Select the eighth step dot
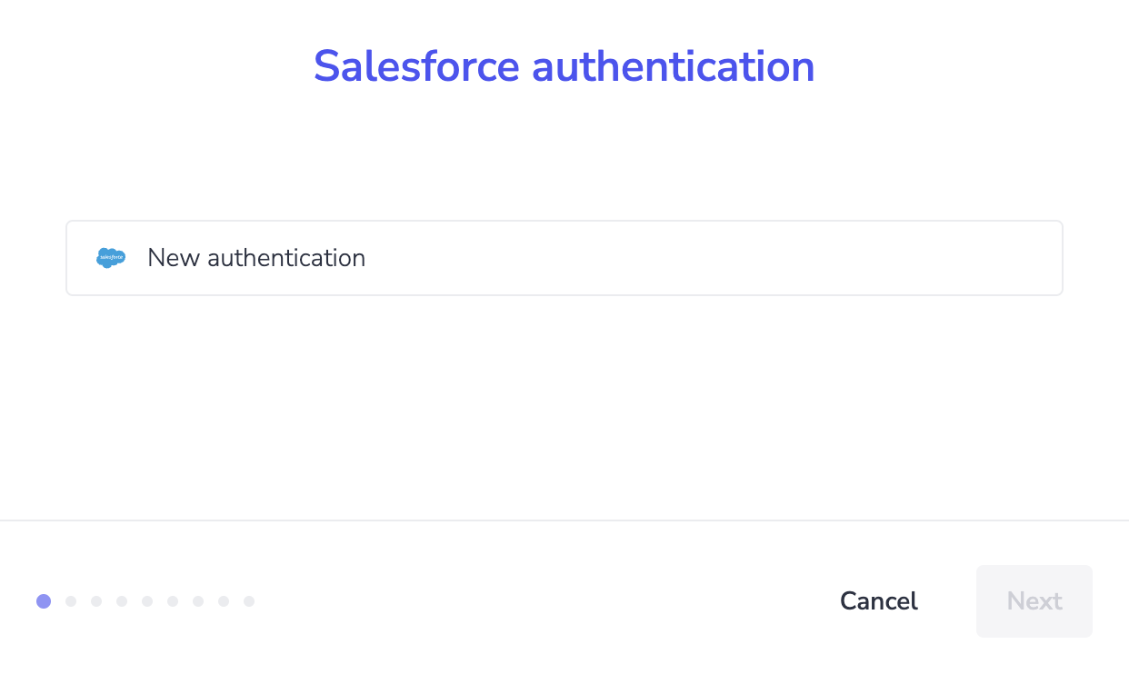The image size is (1129, 674). pos(224,601)
